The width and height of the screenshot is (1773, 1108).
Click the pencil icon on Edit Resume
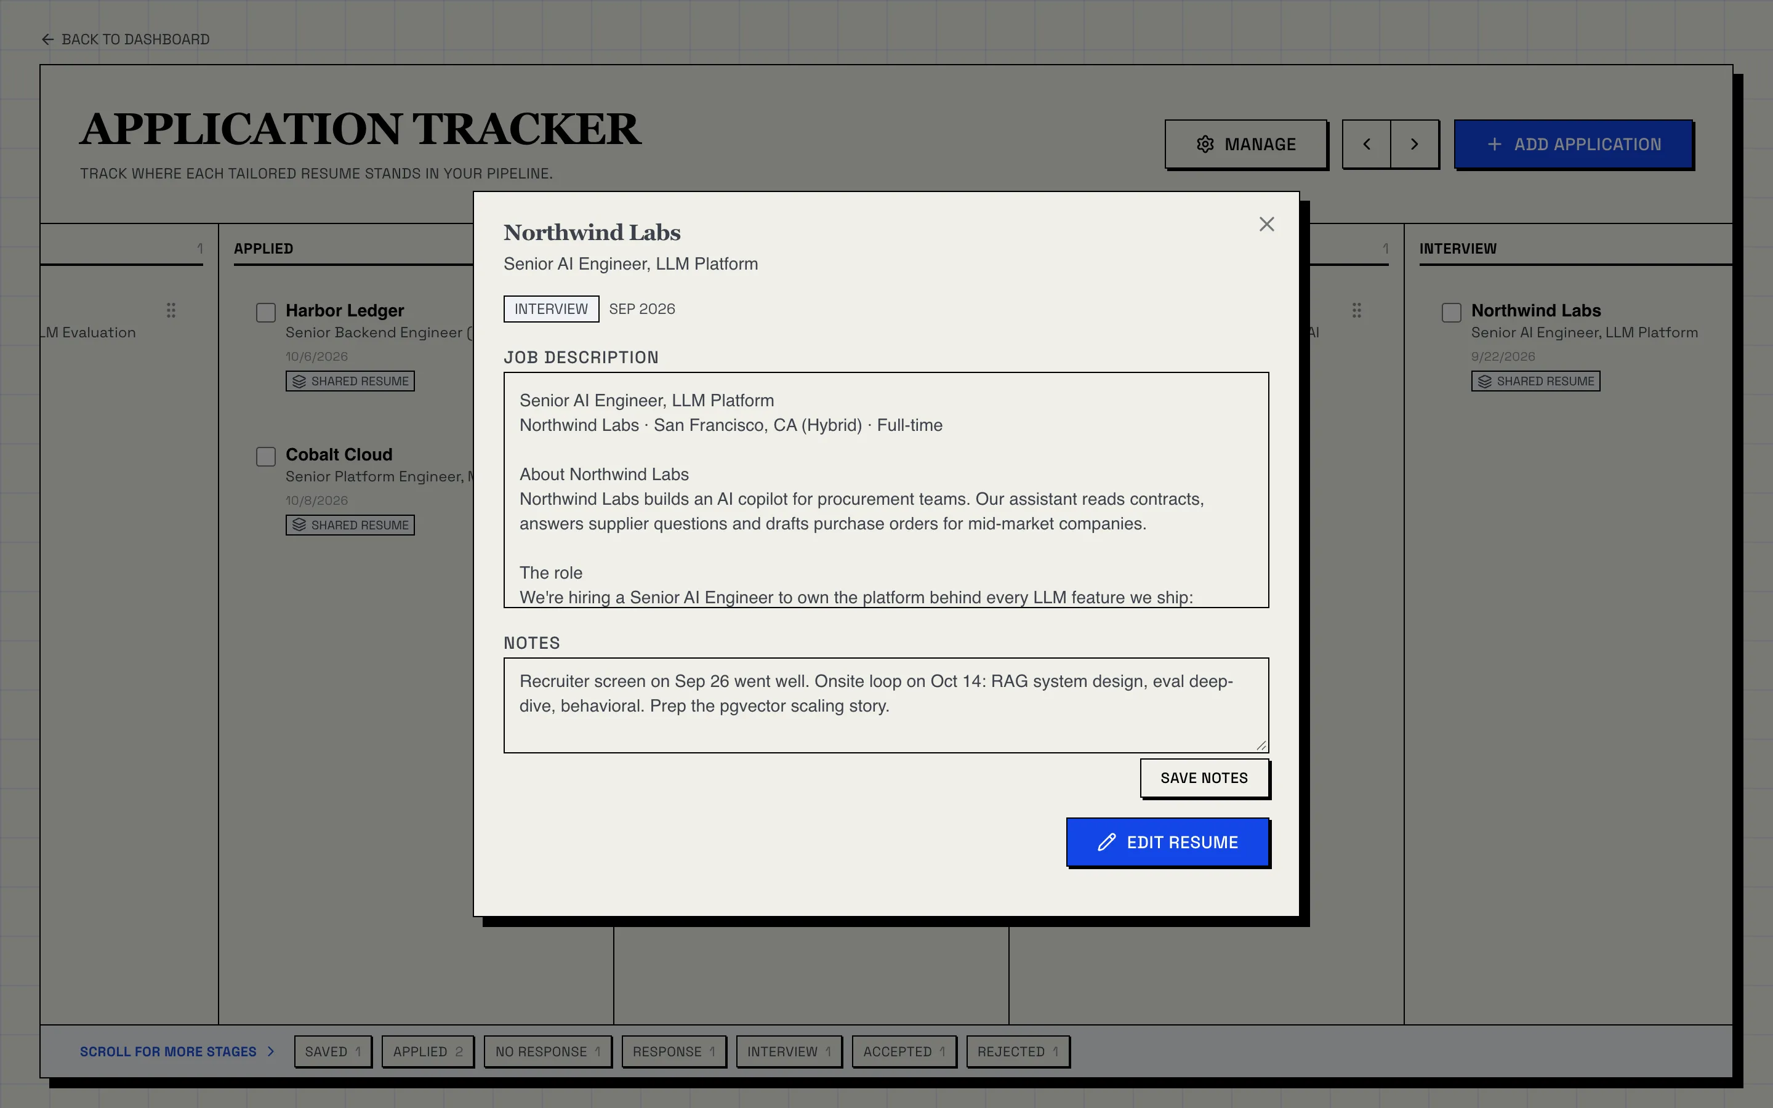tap(1106, 842)
